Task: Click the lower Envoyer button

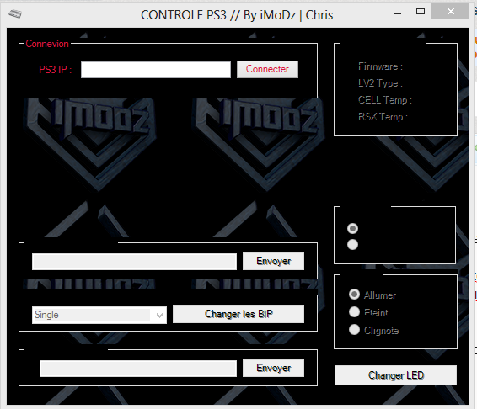Action: 273,369
